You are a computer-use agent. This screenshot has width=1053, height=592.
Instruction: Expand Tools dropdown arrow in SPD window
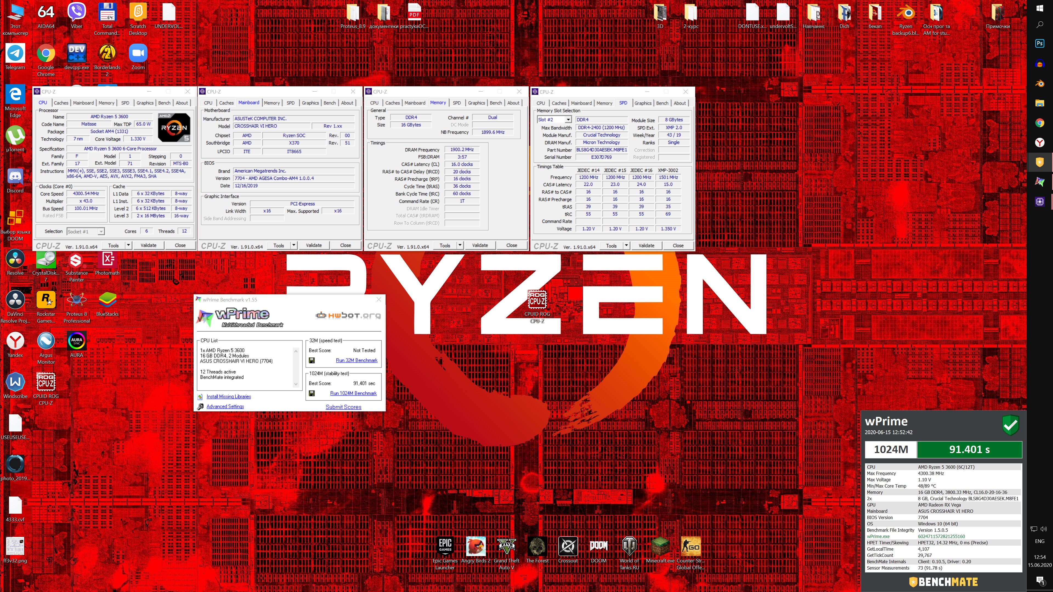626,246
